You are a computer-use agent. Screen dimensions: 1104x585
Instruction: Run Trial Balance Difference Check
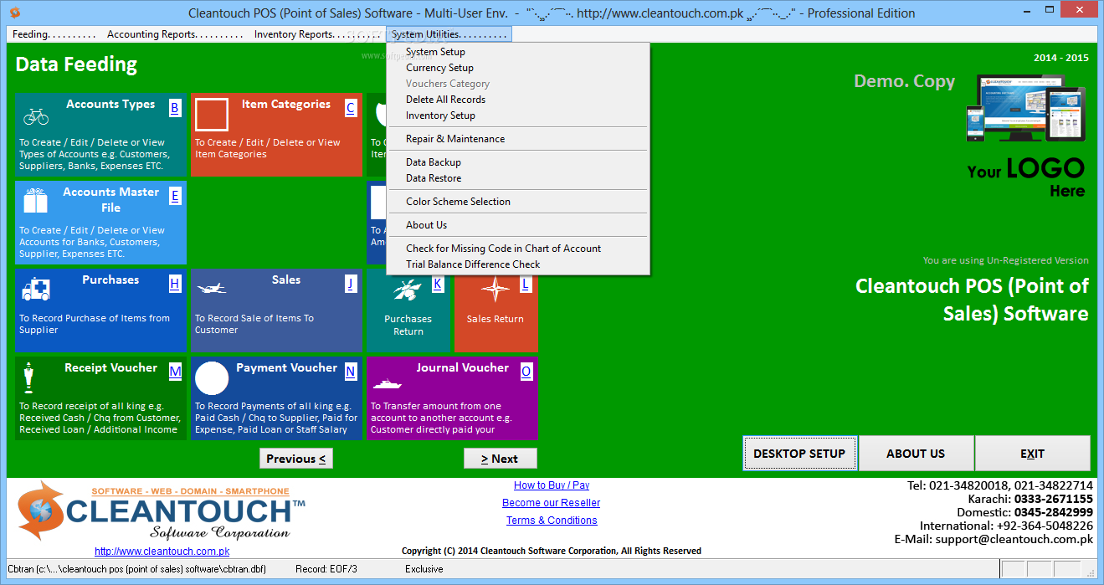(518, 264)
